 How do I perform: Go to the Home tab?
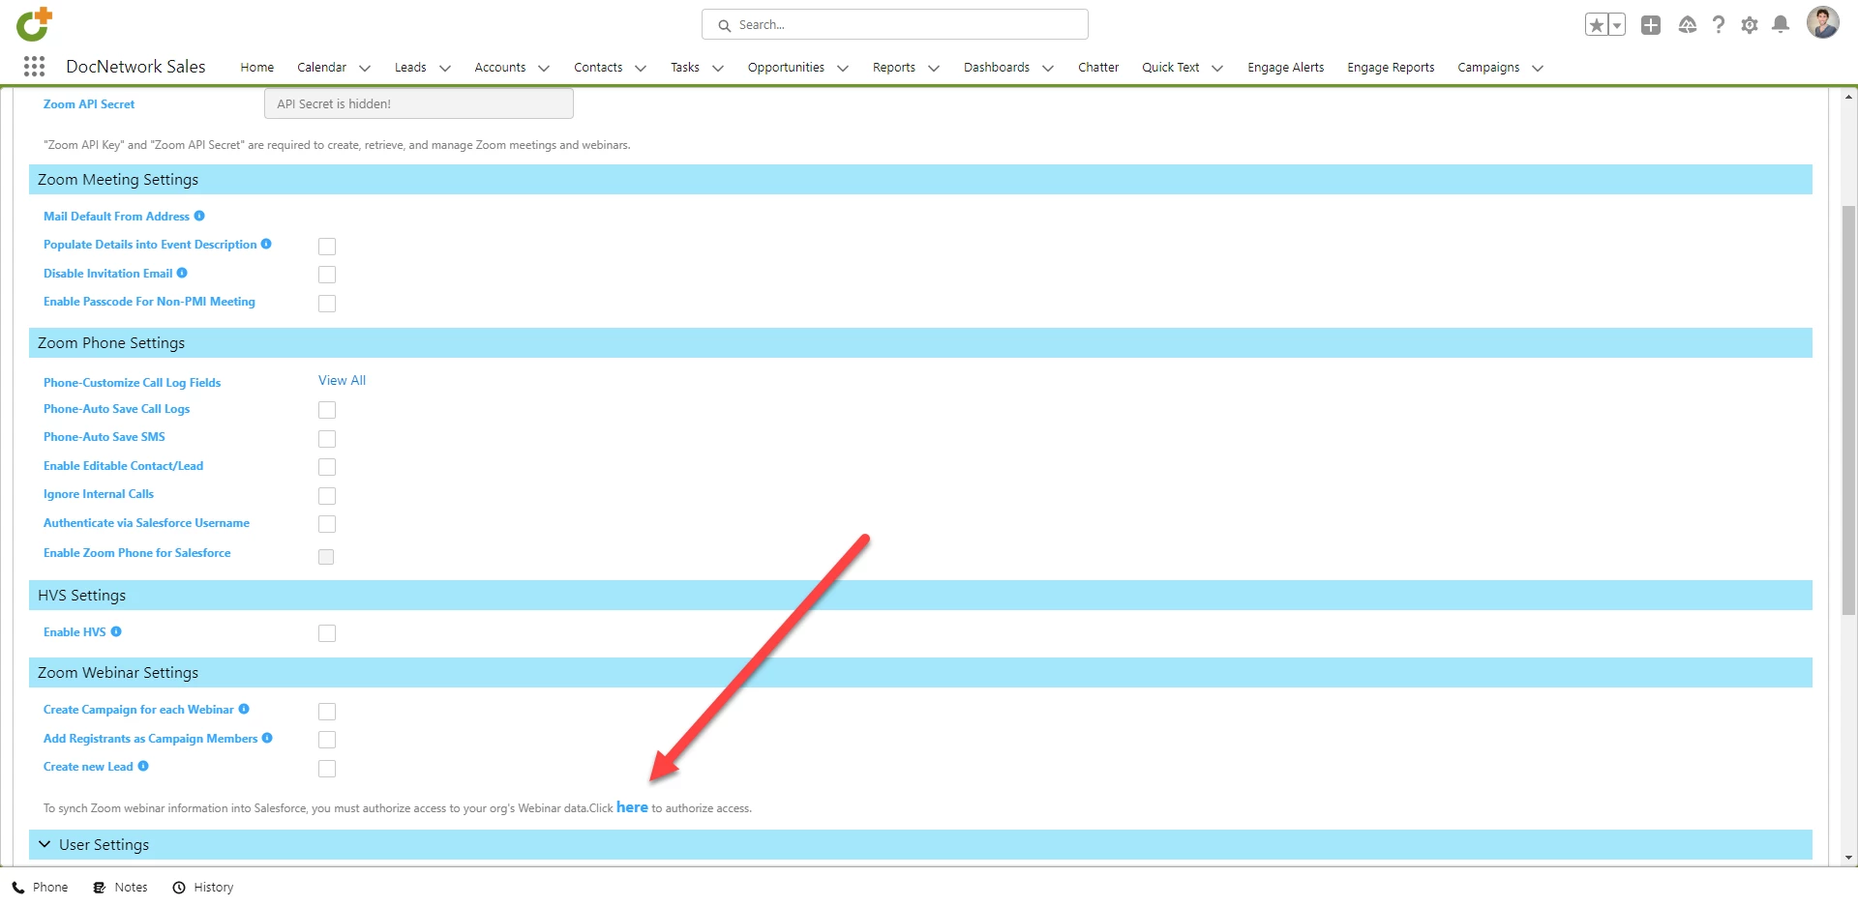[x=257, y=67]
